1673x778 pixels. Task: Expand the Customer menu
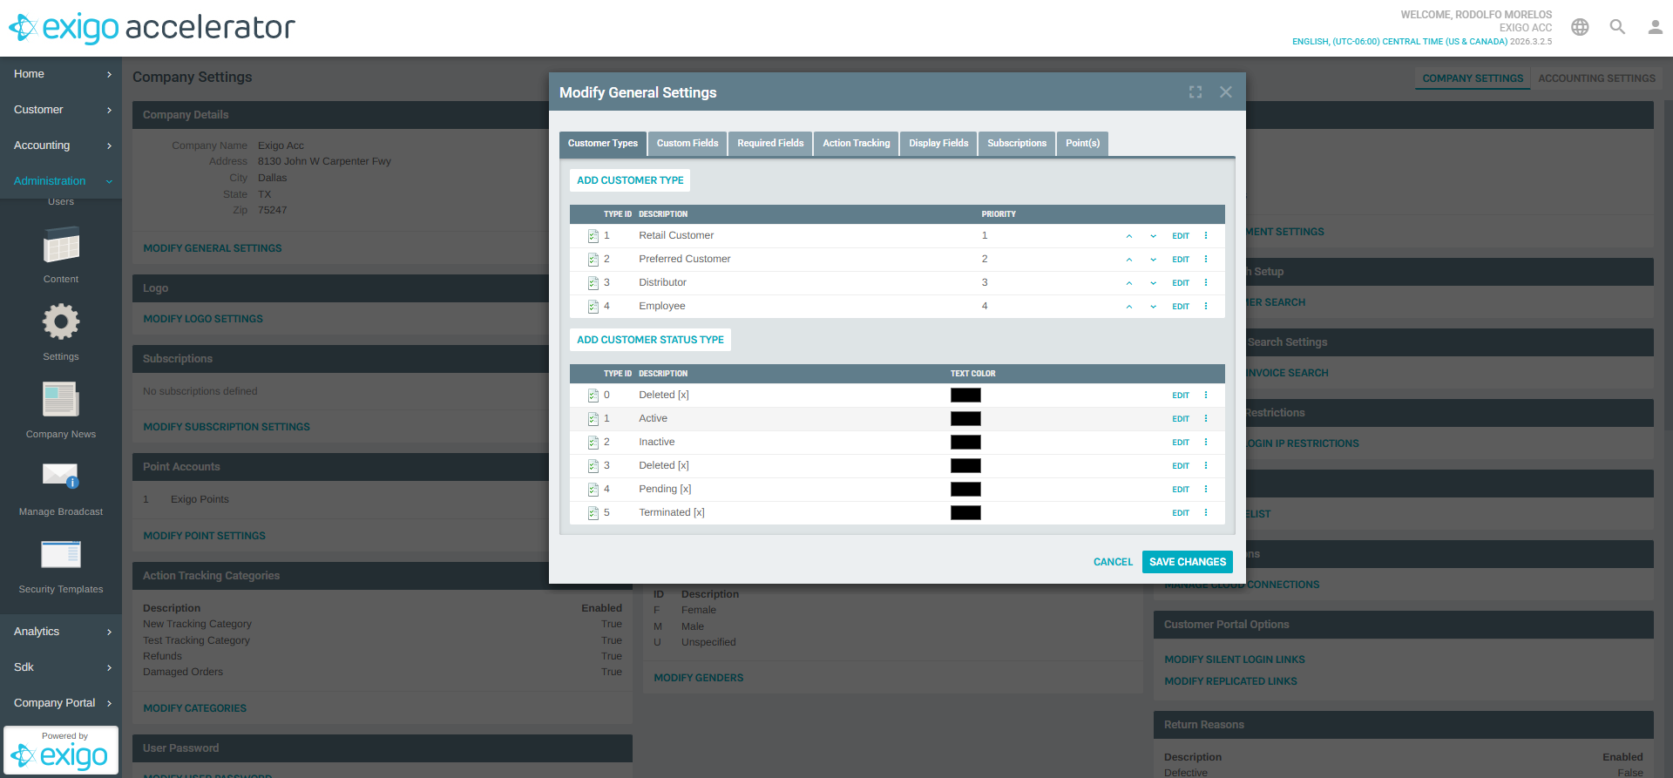[61, 110]
